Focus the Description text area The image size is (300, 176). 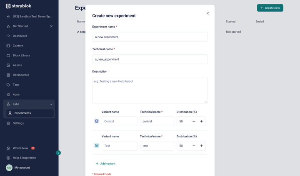[x=150, y=90]
